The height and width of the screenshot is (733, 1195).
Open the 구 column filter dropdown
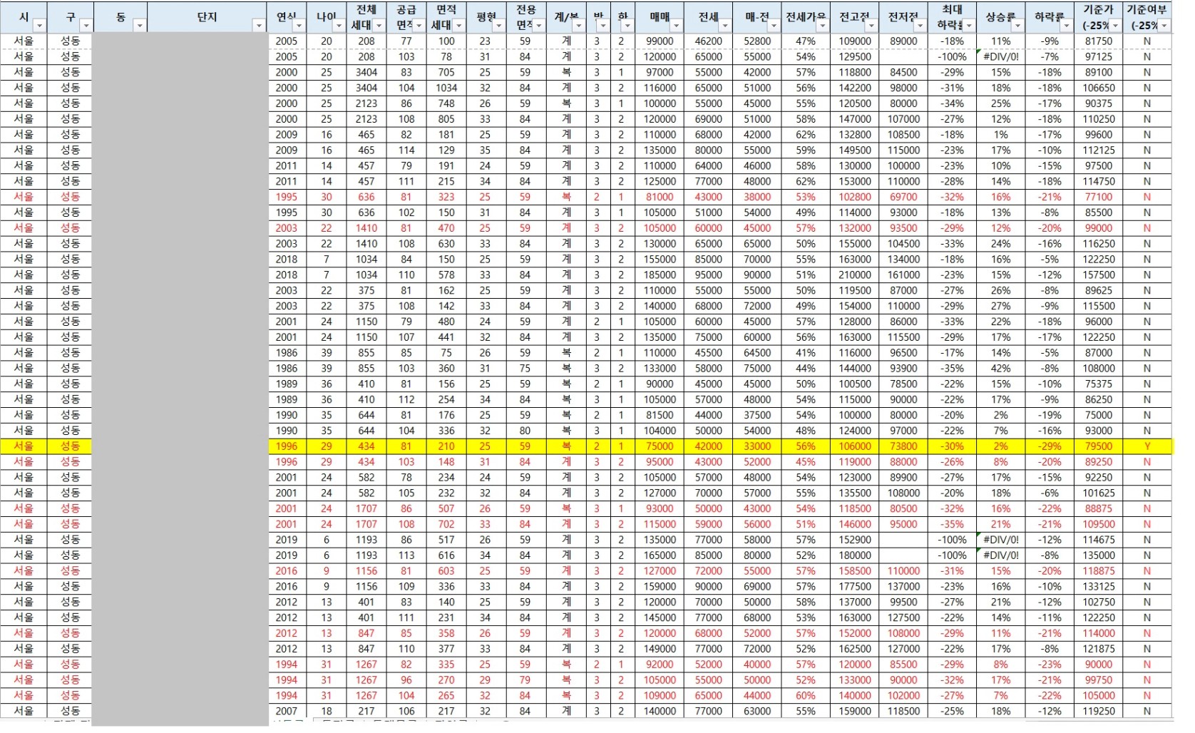86,26
